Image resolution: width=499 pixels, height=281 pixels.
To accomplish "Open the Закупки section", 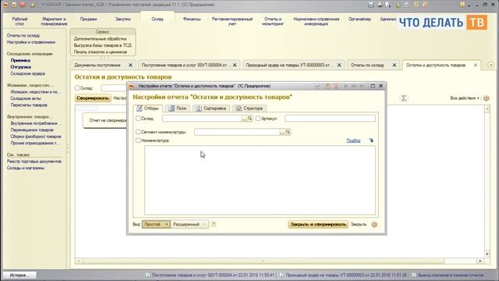I will tap(123, 19).
